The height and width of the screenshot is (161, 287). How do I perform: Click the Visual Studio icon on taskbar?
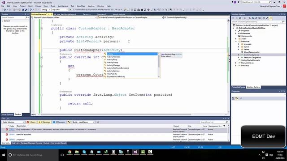pyautogui.click(x=135, y=152)
